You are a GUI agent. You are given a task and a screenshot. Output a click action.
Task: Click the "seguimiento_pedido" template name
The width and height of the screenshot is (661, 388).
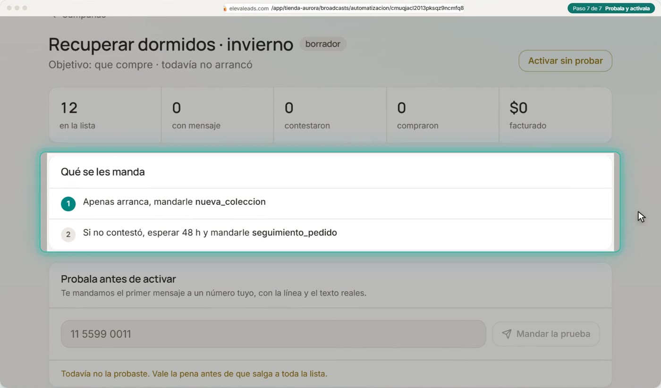(x=295, y=233)
